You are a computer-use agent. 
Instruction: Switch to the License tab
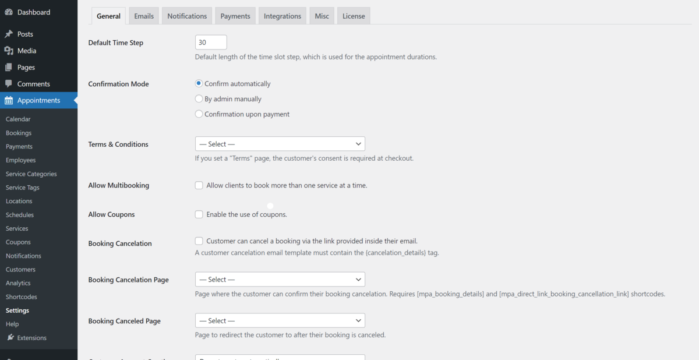(354, 16)
